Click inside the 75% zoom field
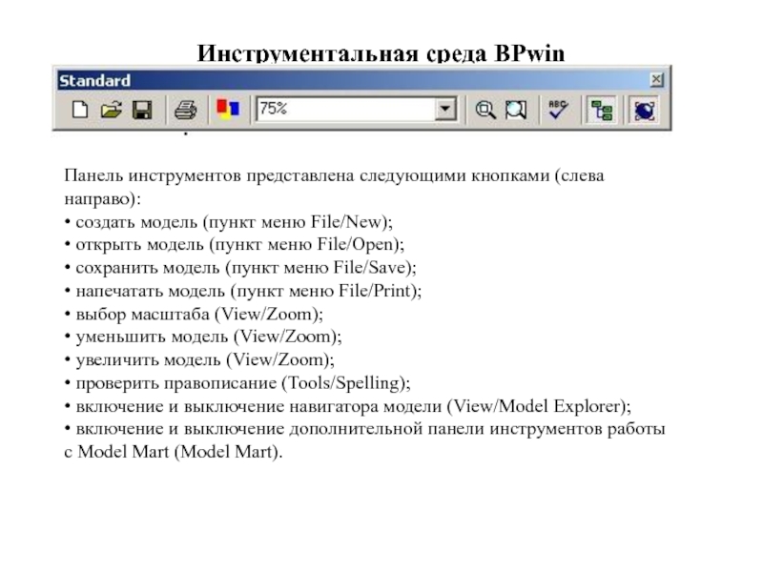763x572 pixels. (343, 111)
